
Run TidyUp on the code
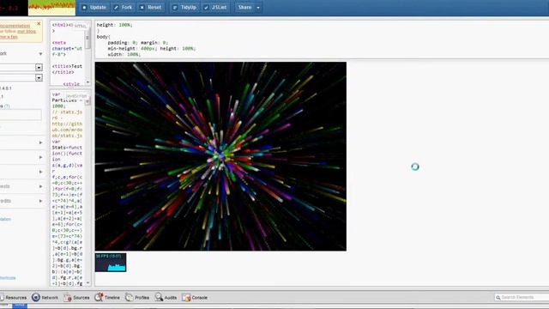tap(184, 8)
